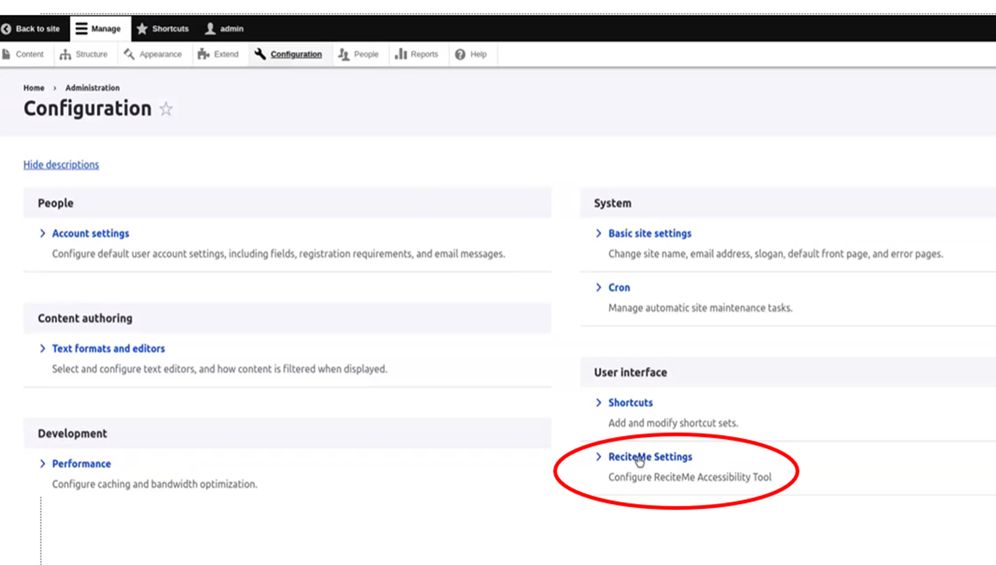Click the Help question-mark icon

[458, 54]
